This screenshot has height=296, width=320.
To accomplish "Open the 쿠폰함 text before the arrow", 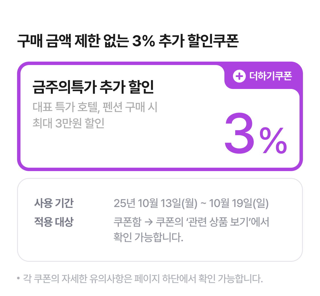I will click(x=127, y=222).
